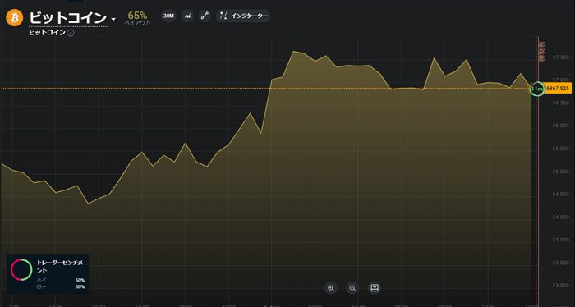
Task: Click the ハイ 50% sentiment row
Action: [x=61, y=280]
